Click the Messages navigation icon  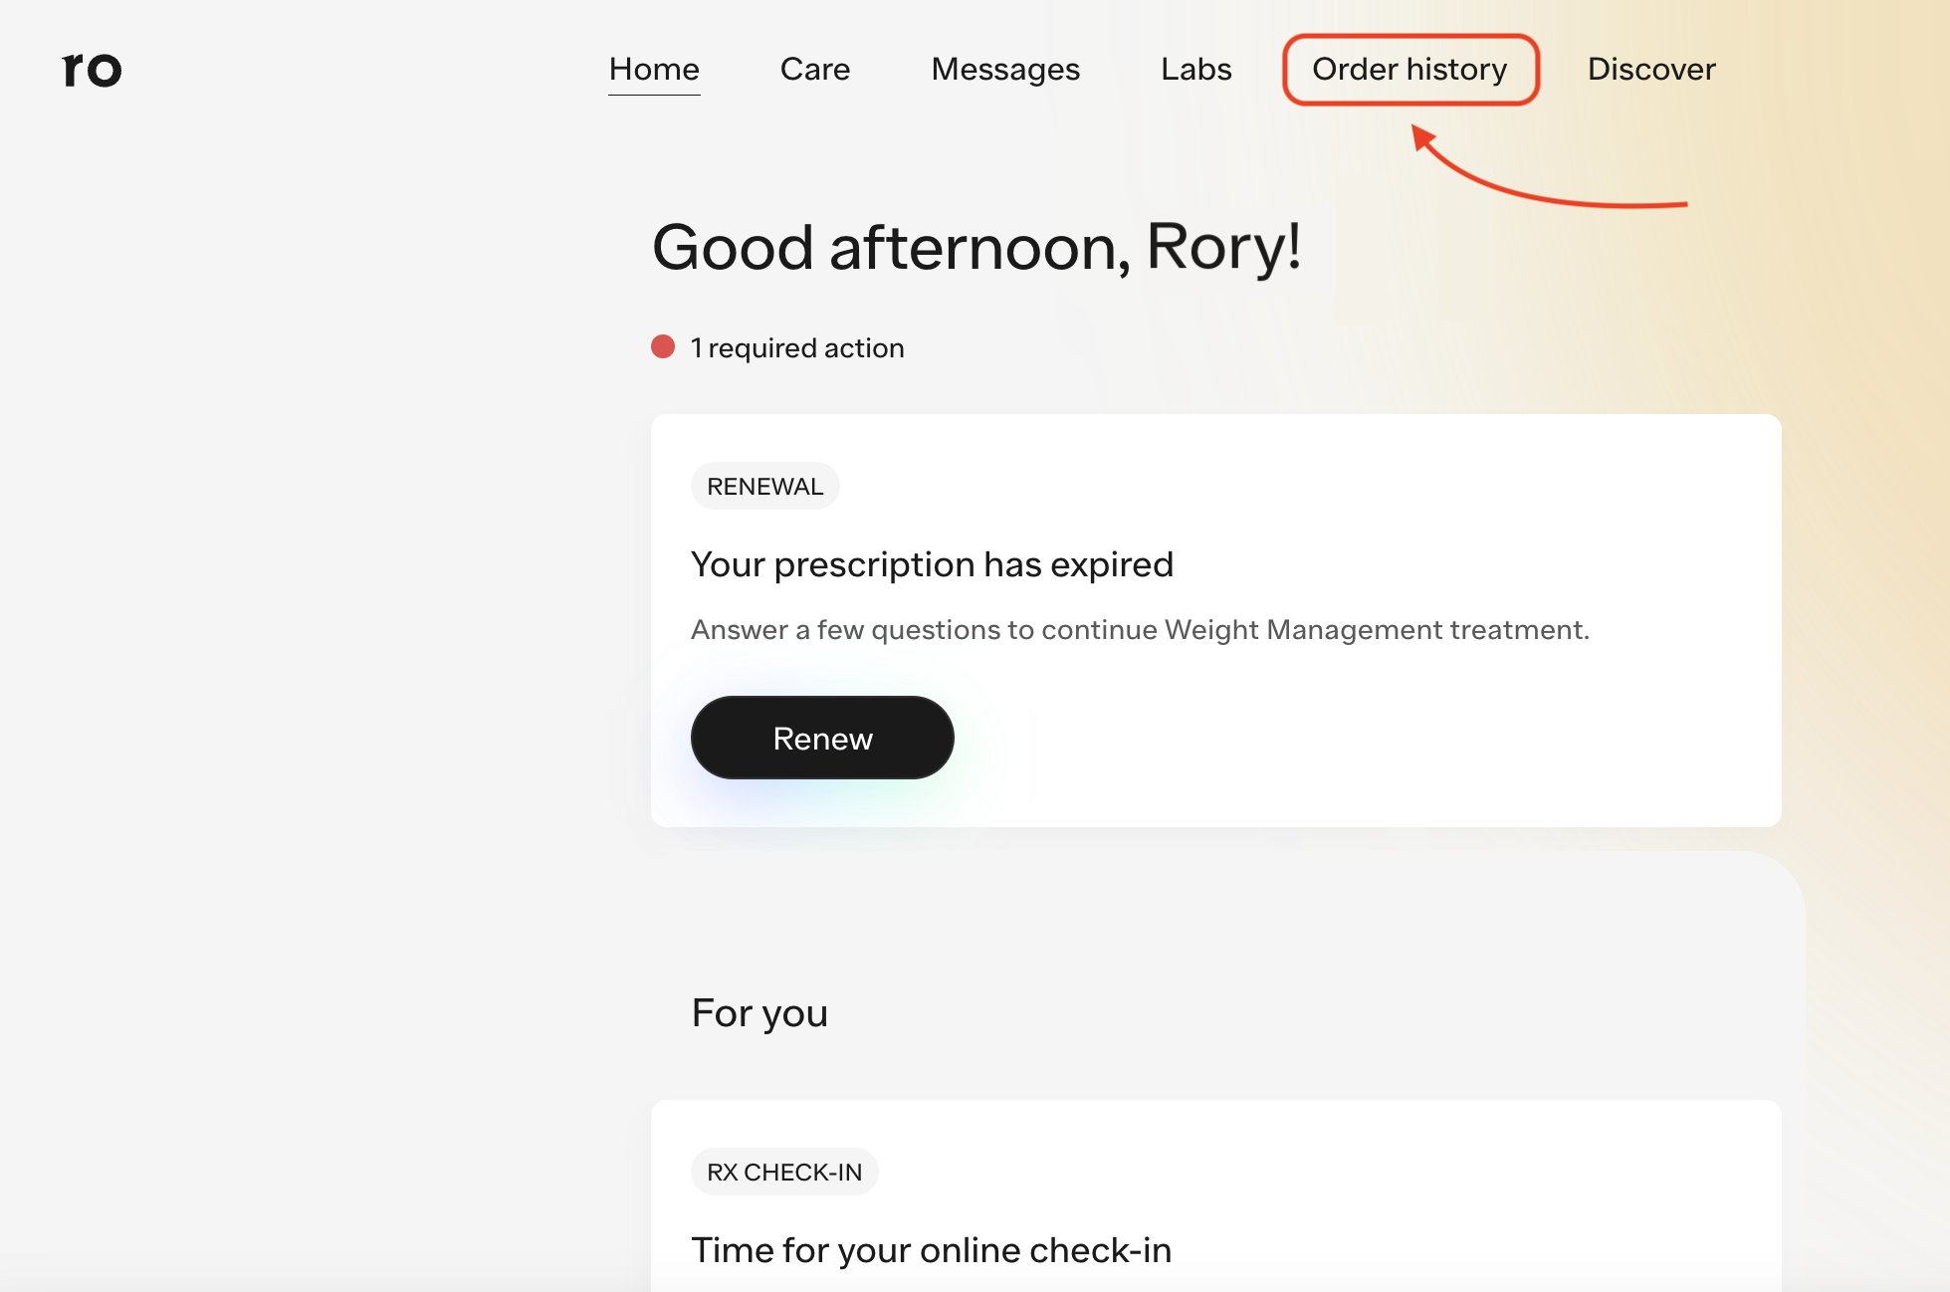click(x=1004, y=67)
